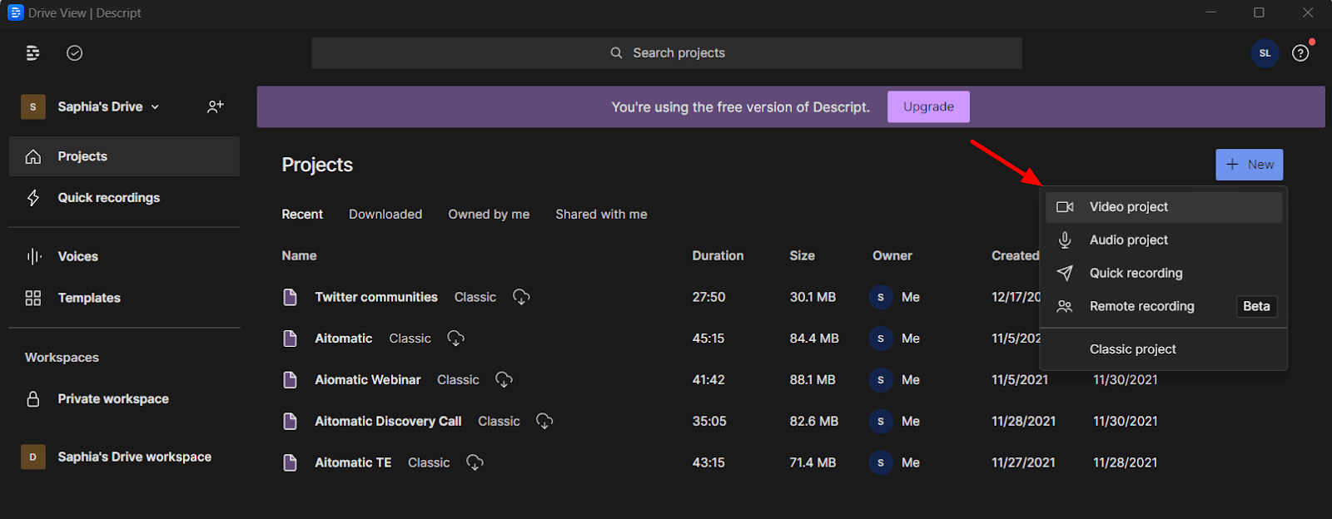Open the Aiomatic Webinar project name

click(x=368, y=380)
